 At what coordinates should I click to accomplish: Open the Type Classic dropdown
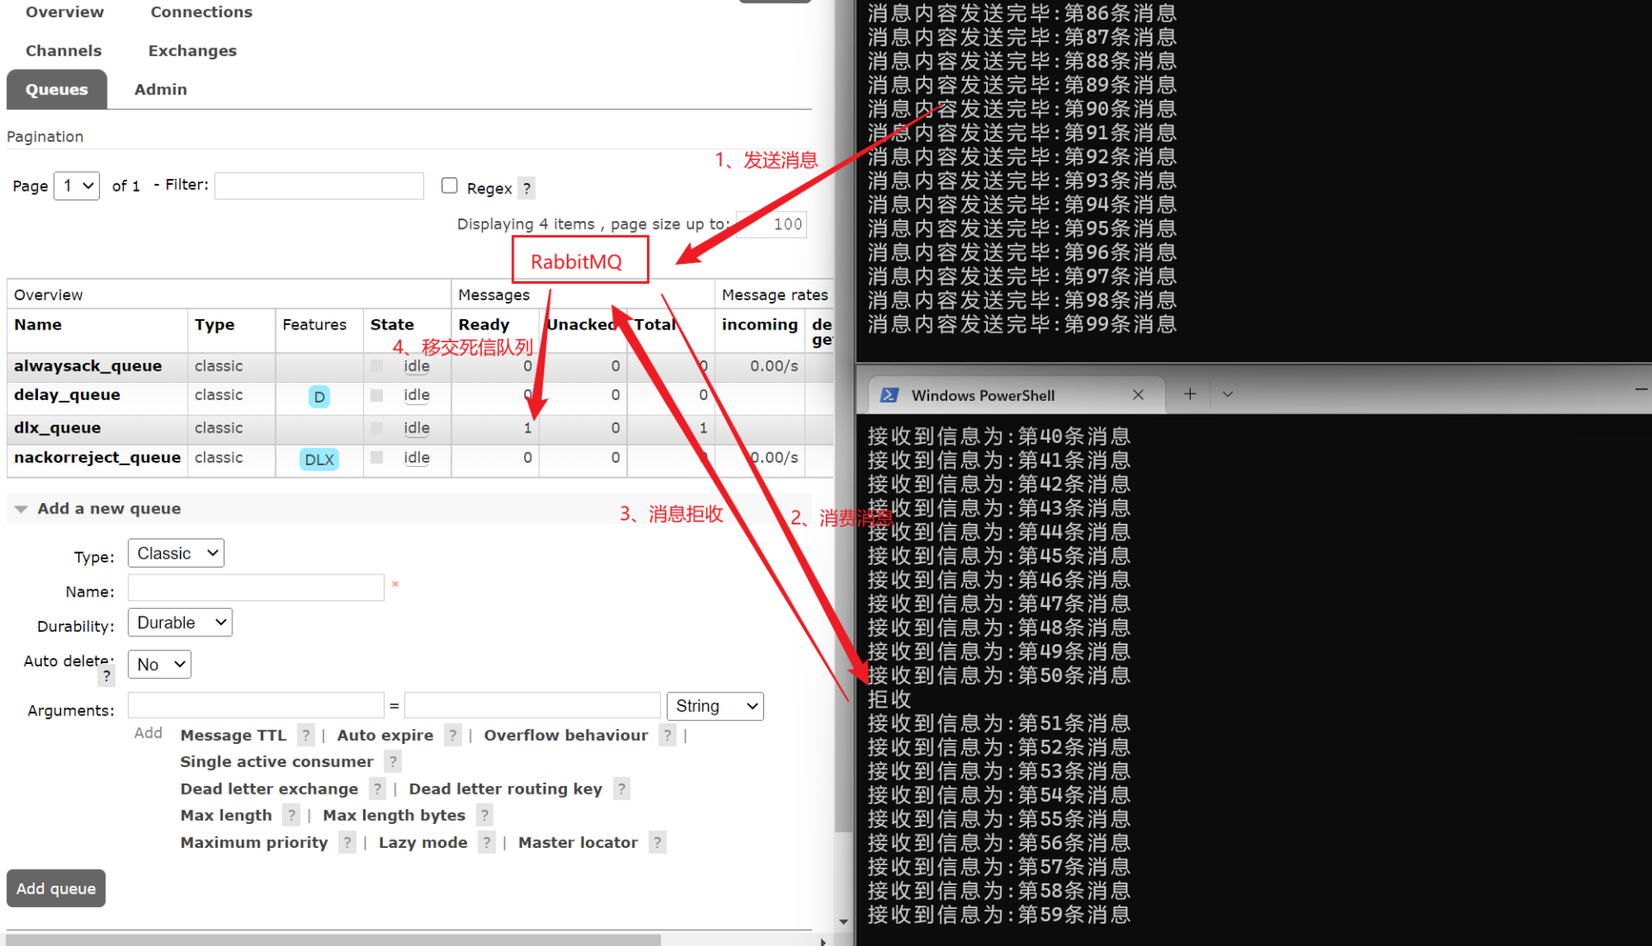click(175, 554)
